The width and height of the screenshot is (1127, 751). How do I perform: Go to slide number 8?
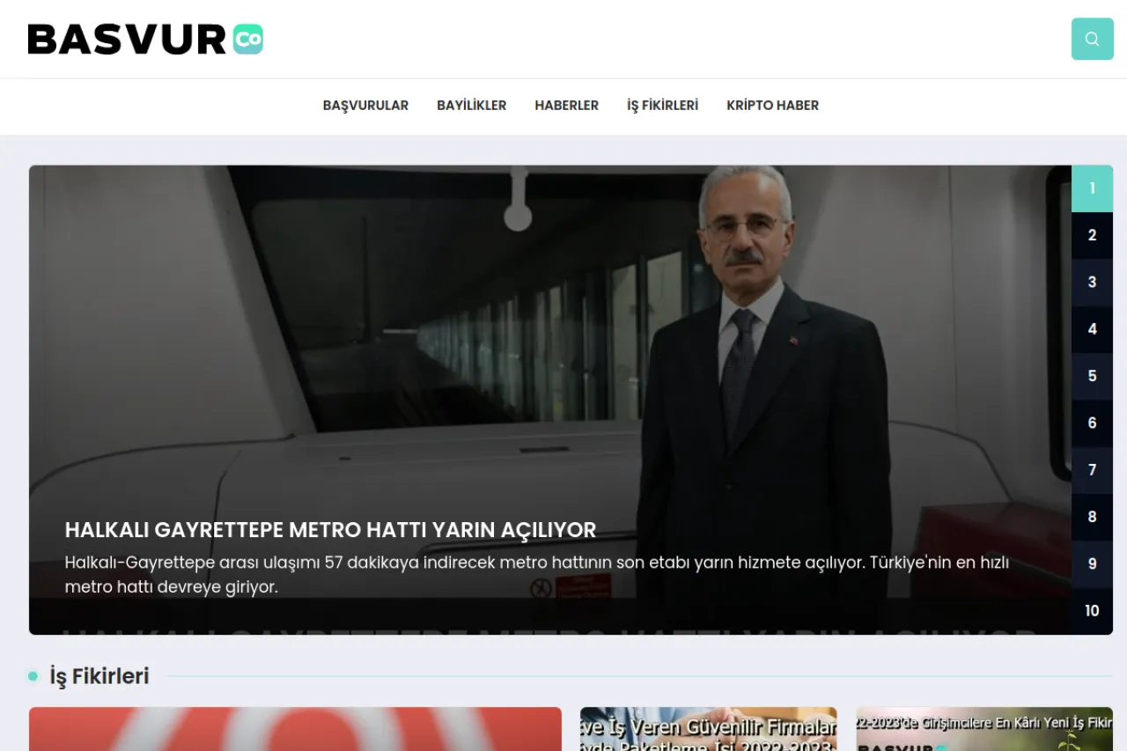(1092, 517)
